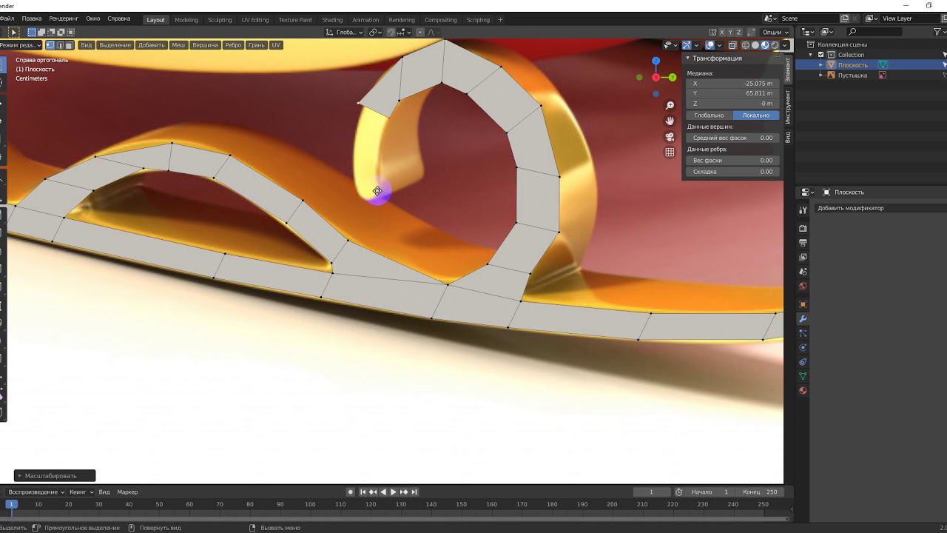Open the Режим редактирования mode dropdown
Screen dimensions: 947x533
20,45
